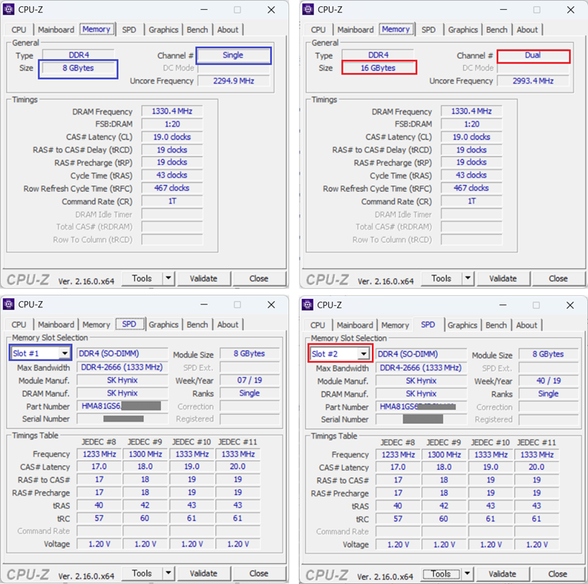Click the '8 GBytes' Size field in Memory window
The width and height of the screenshot is (588, 584).
coord(78,68)
